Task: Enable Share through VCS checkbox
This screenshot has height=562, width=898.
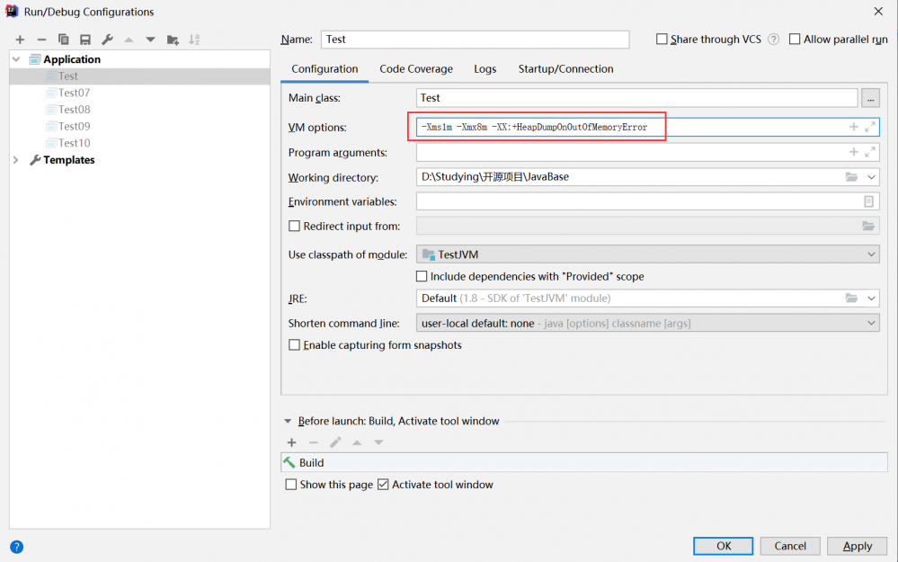Action: (x=662, y=40)
